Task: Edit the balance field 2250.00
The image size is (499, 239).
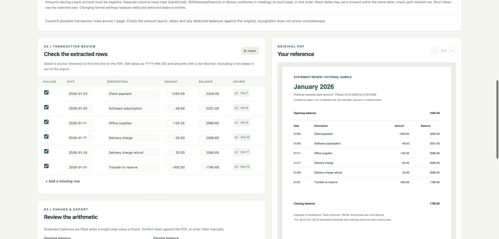Action: pyautogui.click(x=210, y=94)
